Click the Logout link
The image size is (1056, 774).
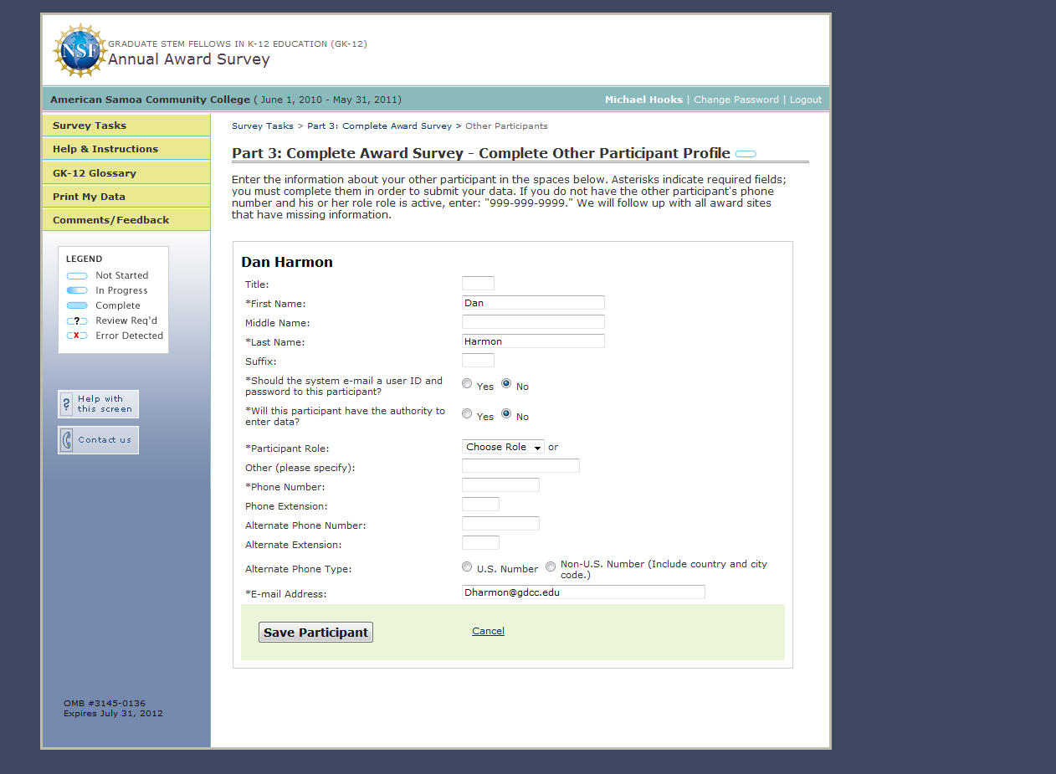point(806,100)
